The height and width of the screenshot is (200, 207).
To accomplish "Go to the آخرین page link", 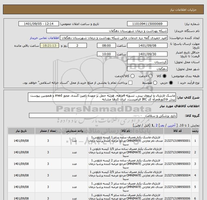I will pos(171,125).
